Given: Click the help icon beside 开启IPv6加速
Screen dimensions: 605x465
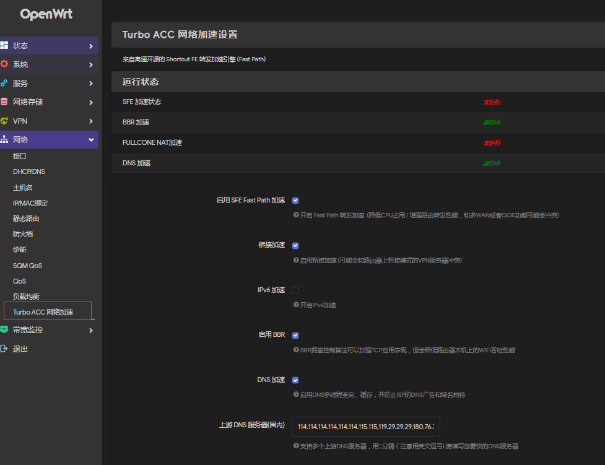Looking at the screenshot, I should pyautogui.click(x=296, y=305).
